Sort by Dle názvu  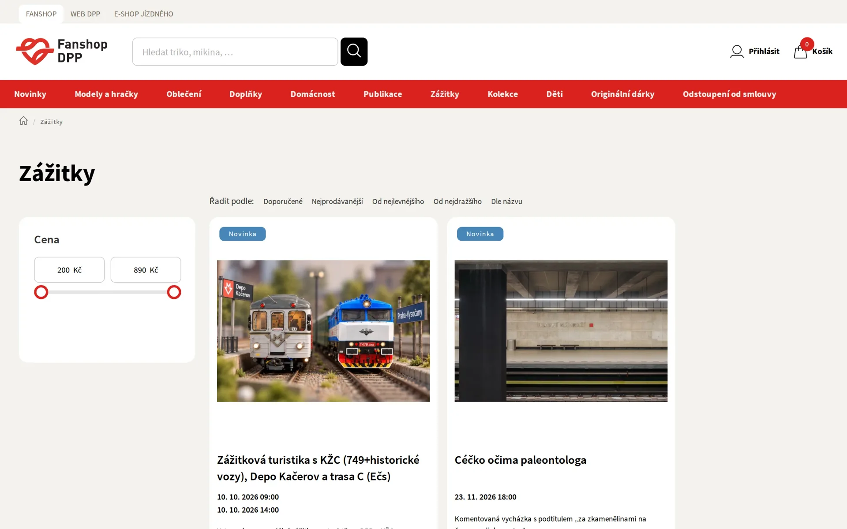pos(506,201)
